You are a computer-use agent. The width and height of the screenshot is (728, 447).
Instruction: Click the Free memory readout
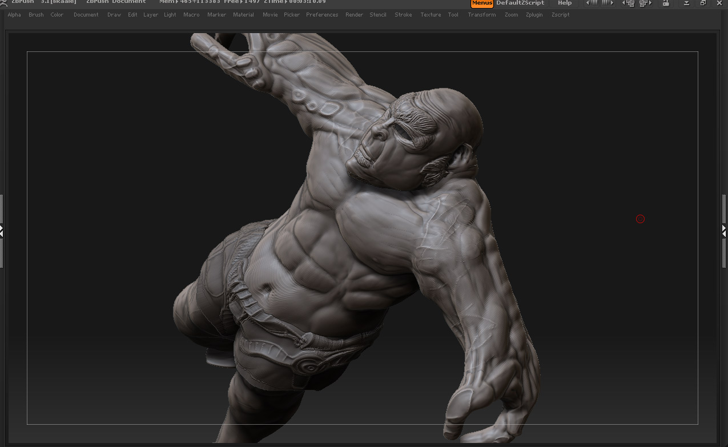tap(242, 2)
